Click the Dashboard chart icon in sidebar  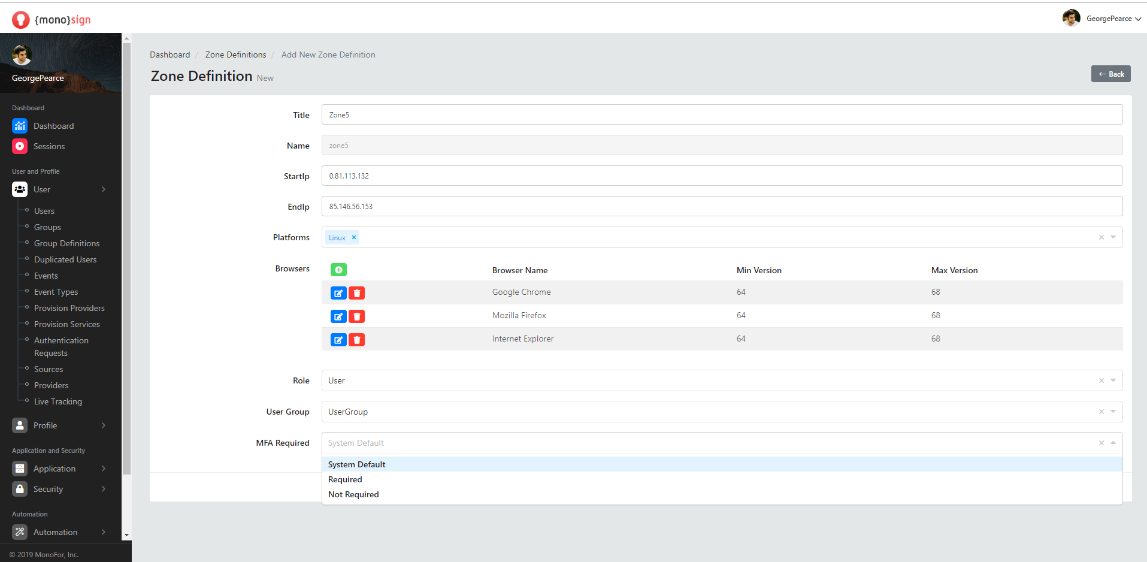[20, 126]
